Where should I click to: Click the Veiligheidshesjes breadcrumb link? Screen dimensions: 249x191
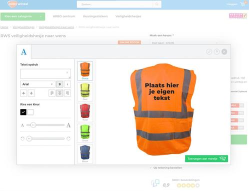[23, 27]
